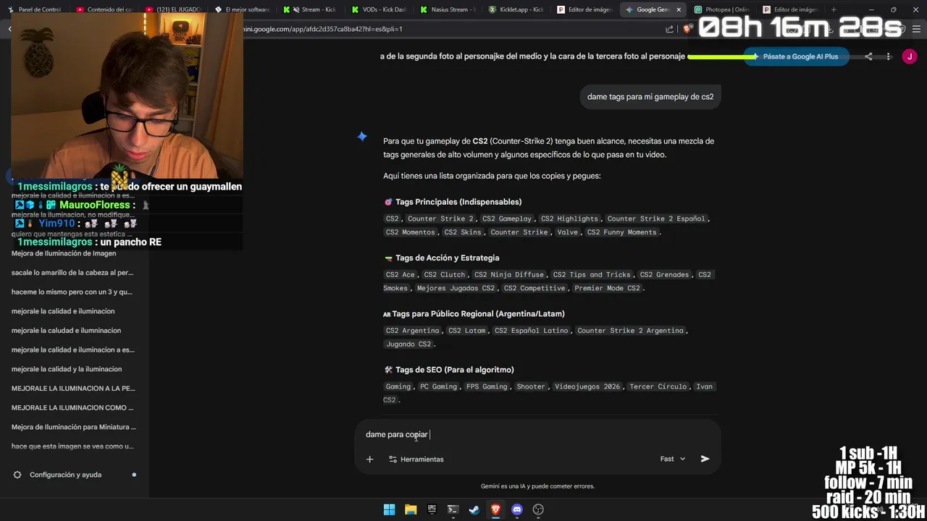This screenshot has height=521, width=927.
Task: Click the Brave Shields lion icon
Action: pyautogui.click(x=687, y=29)
